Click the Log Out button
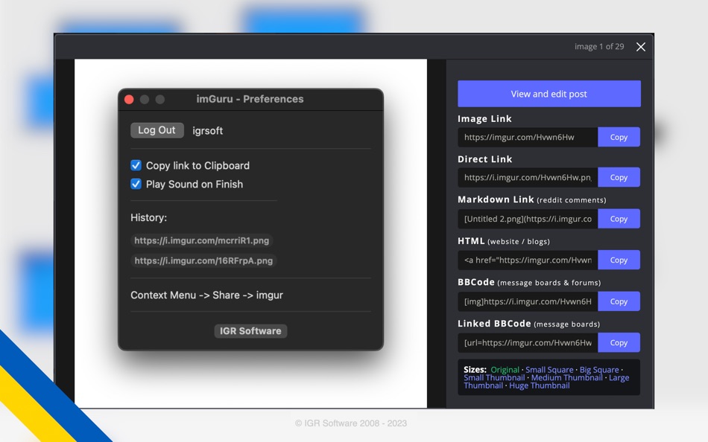Image resolution: width=708 pixels, height=442 pixels. coord(157,130)
